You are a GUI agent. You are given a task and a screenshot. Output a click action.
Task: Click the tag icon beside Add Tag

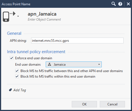[10, 90]
